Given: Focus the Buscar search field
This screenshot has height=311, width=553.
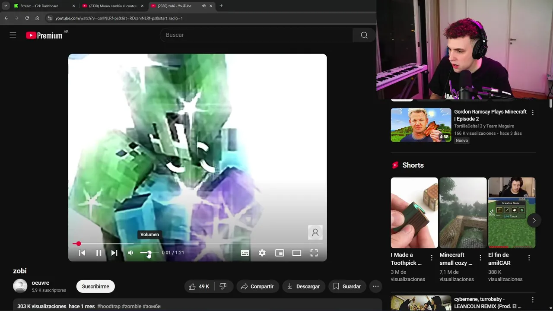Looking at the screenshot, I should click(257, 35).
